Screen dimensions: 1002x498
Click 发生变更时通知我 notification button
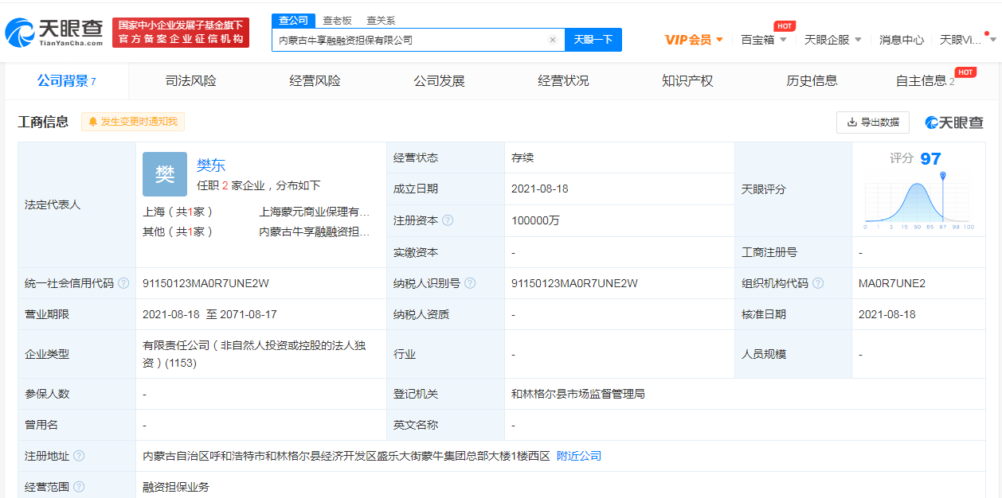[133, 122]
